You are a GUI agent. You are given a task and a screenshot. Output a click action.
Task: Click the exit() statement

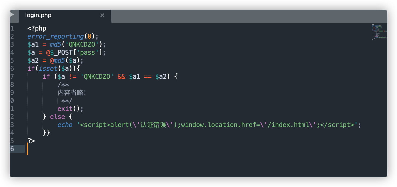[x=70, y=109]
